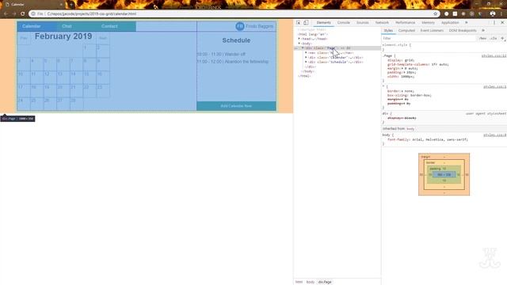
Task: Open the DevTools more options menu
Action: (x=494, y=23)
